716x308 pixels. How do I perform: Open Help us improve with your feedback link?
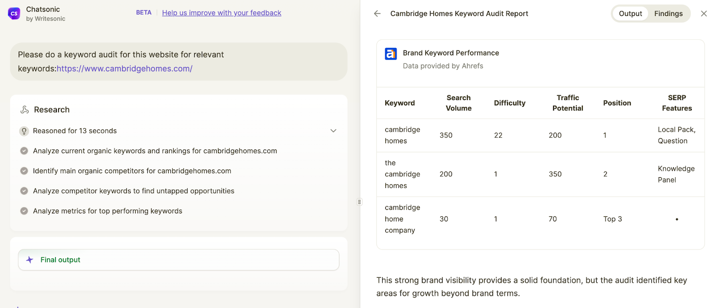[222, 13]
